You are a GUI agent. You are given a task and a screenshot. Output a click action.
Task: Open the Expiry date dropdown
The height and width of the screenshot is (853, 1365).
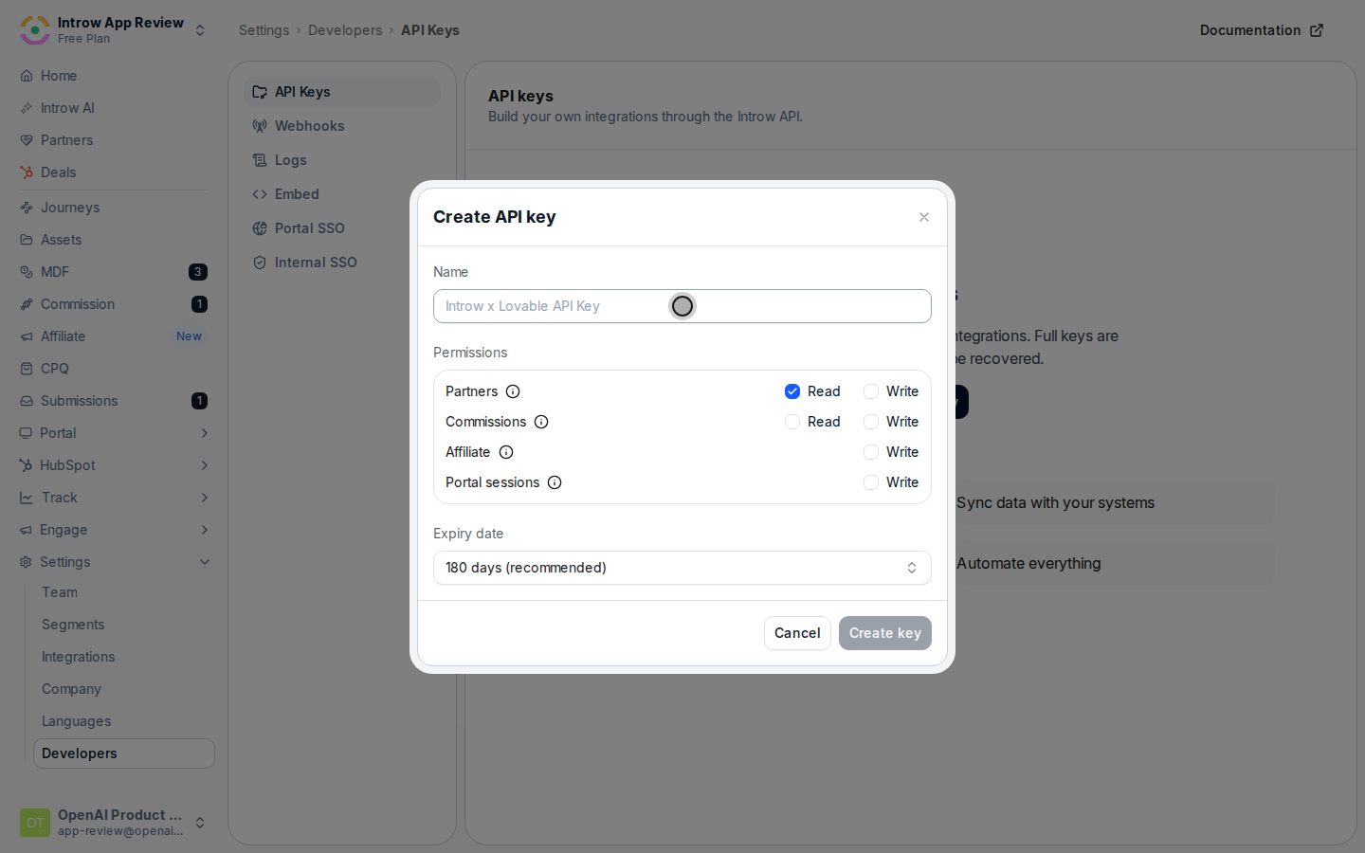click(x=682, y=568)
